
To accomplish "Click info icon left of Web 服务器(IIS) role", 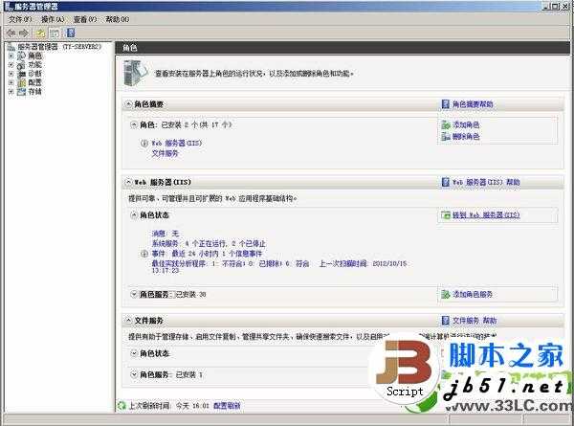I will coord(144,143).
